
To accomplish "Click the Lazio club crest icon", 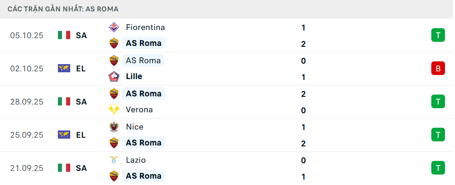I will pos(114,160).
